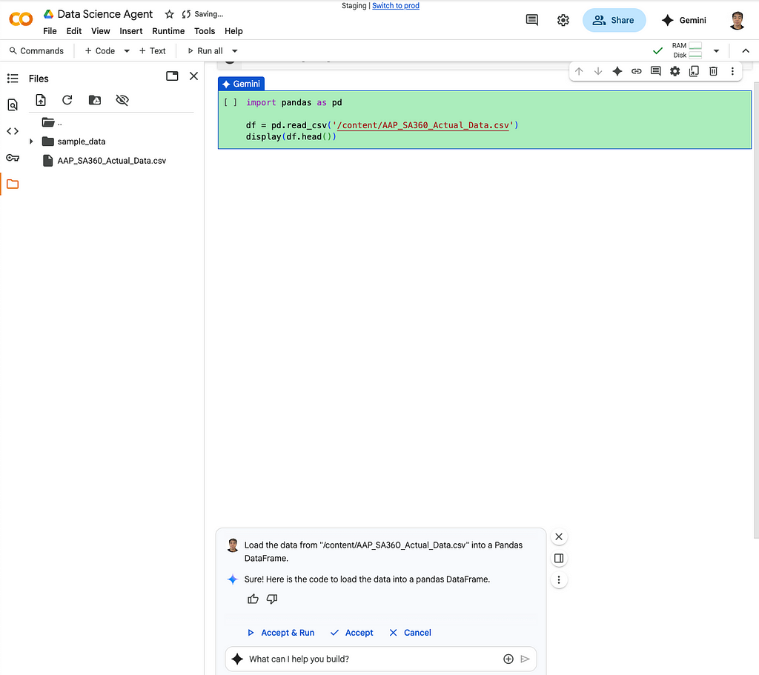The image size is (759, 675).
Task: Run the cell via brackets
Action: coord(231,102)
